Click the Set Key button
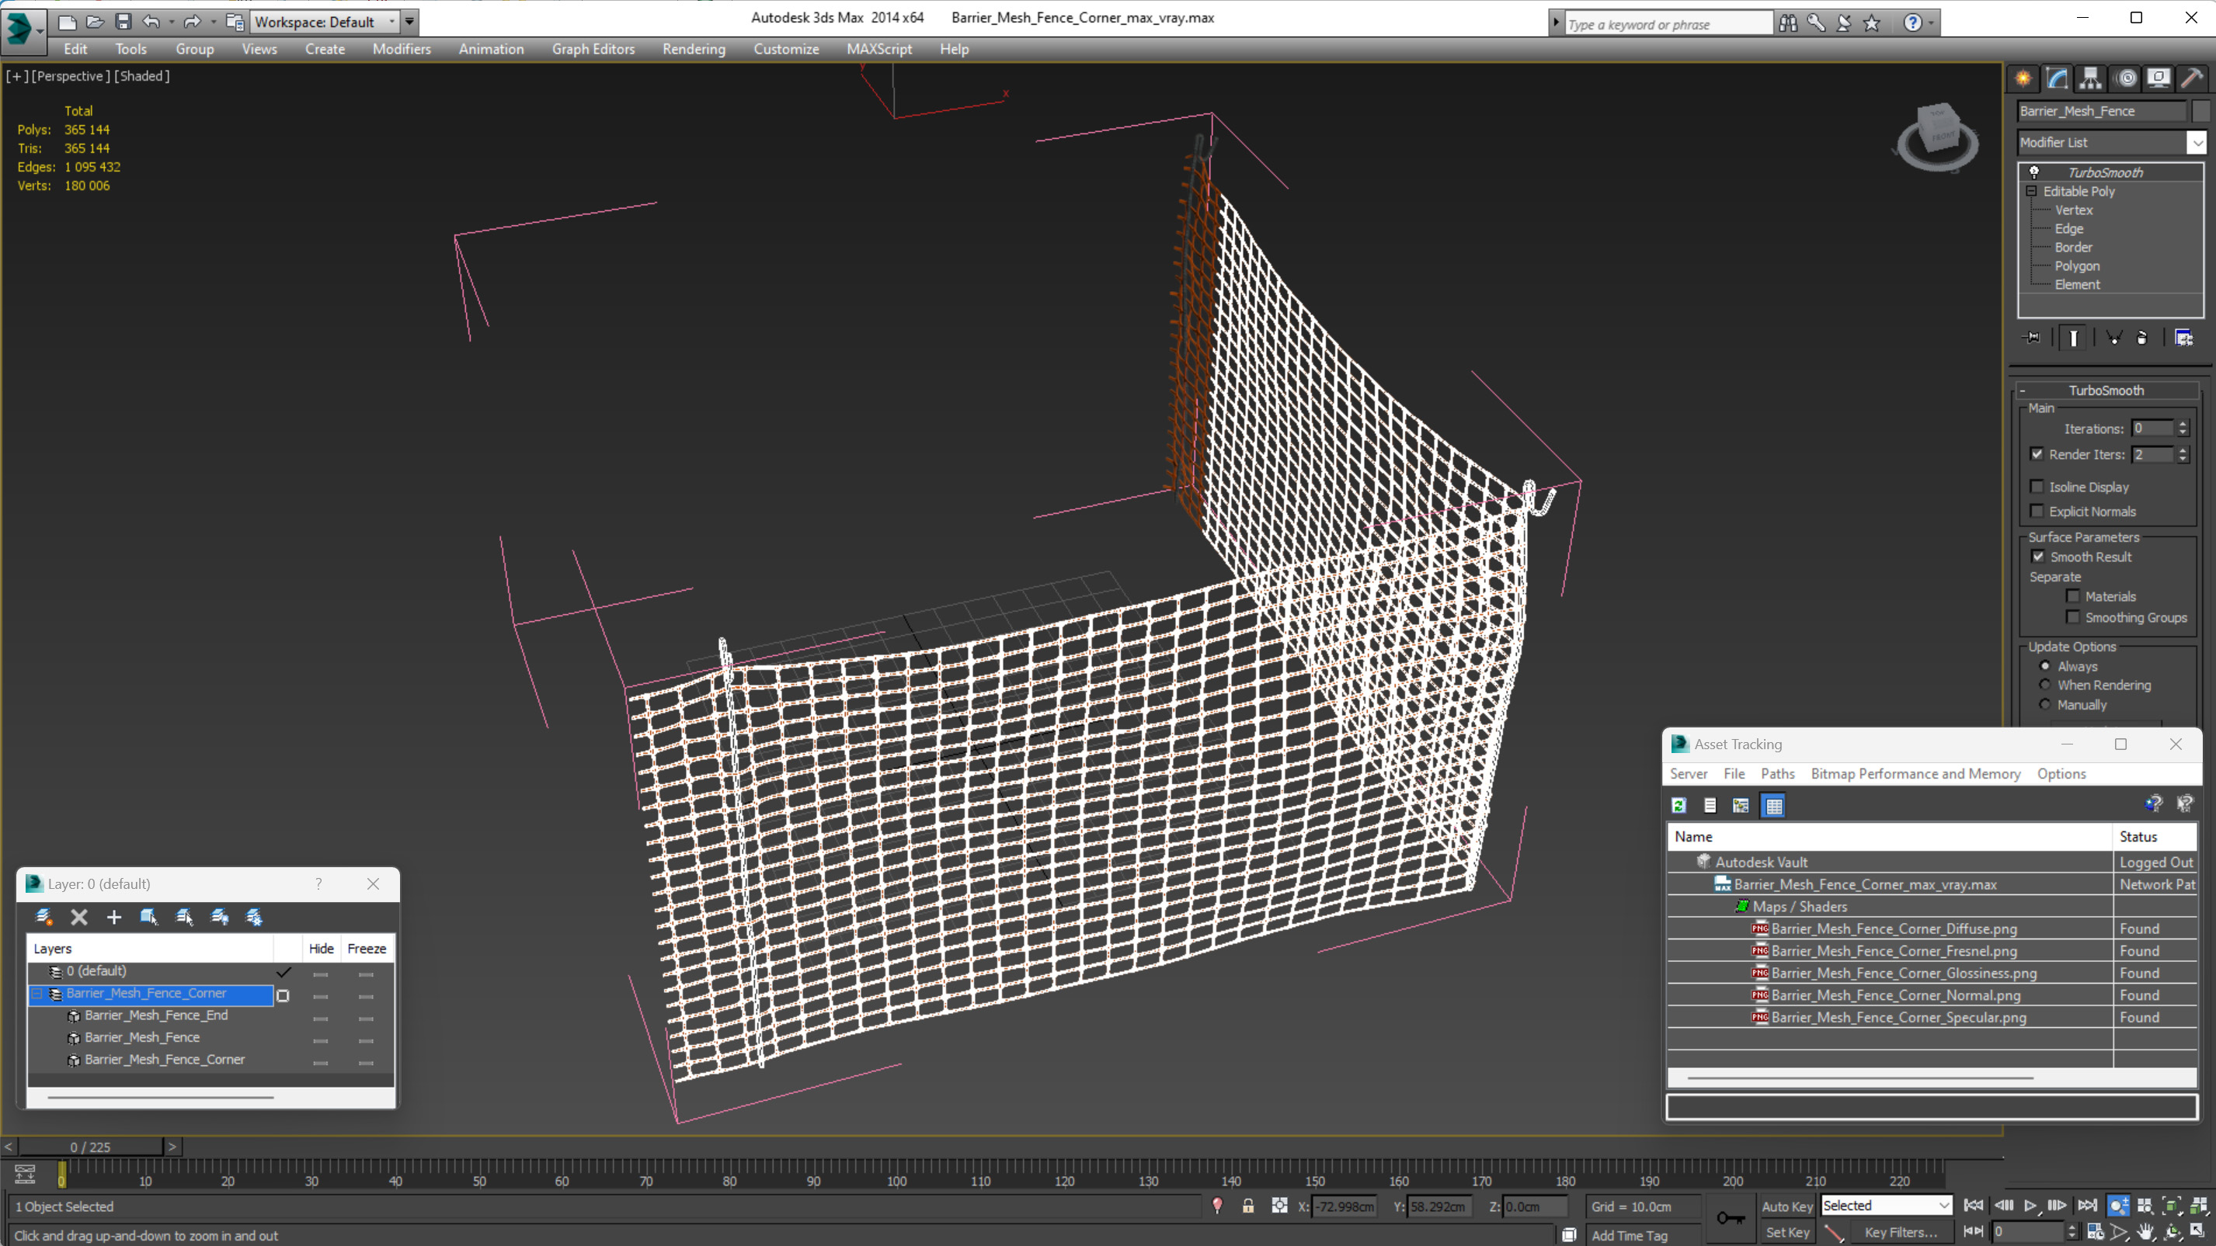Viewport: 2216px width, 1246px height. (x=1786, y=1232)
